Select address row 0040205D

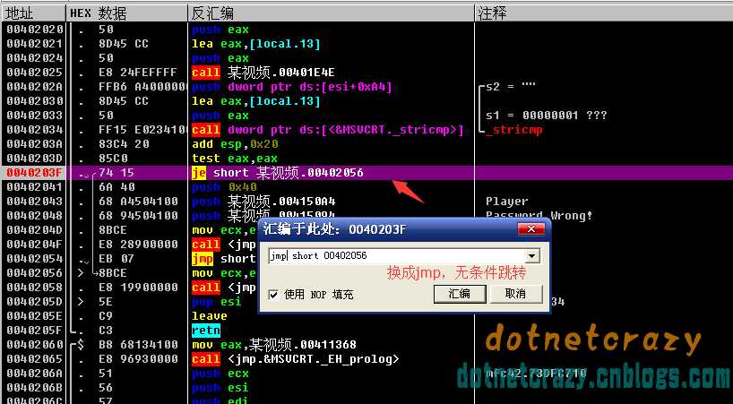(35, 302)
